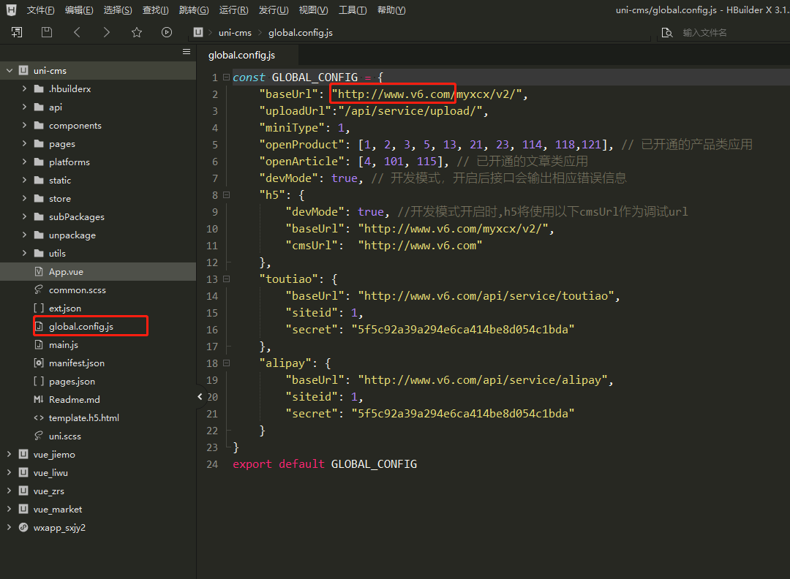The height and width of the screenshot is (579, 790).
Task: Fold the "h5" code block at line 8
Action: coord(226,195)
